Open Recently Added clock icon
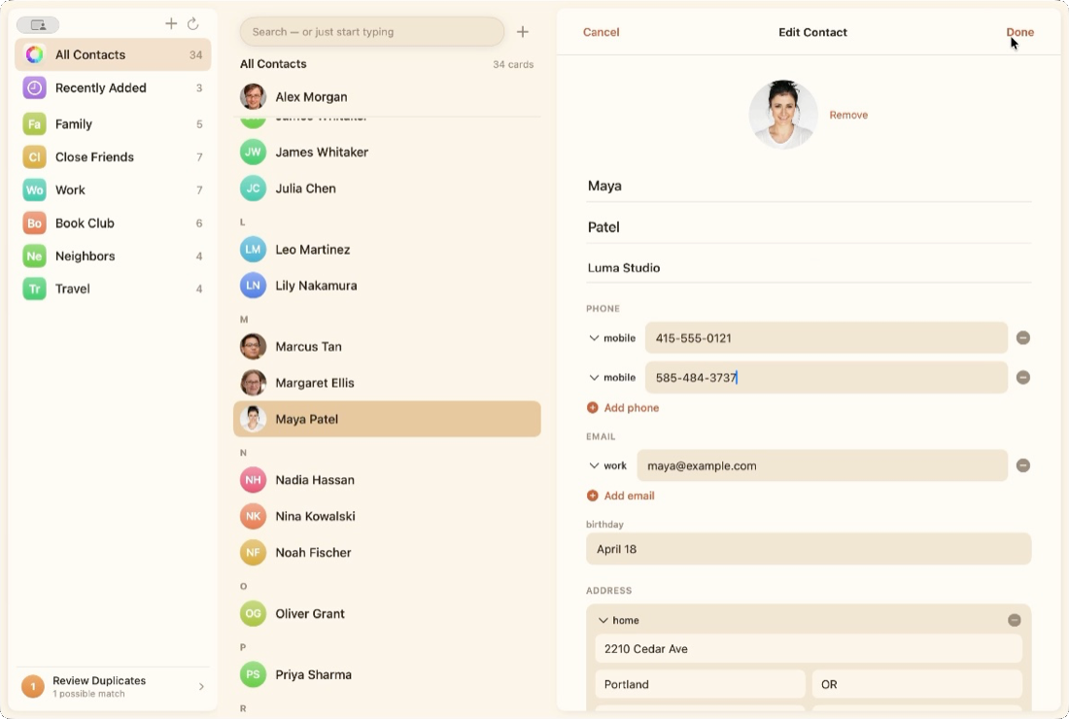 (x=34, y=87)
